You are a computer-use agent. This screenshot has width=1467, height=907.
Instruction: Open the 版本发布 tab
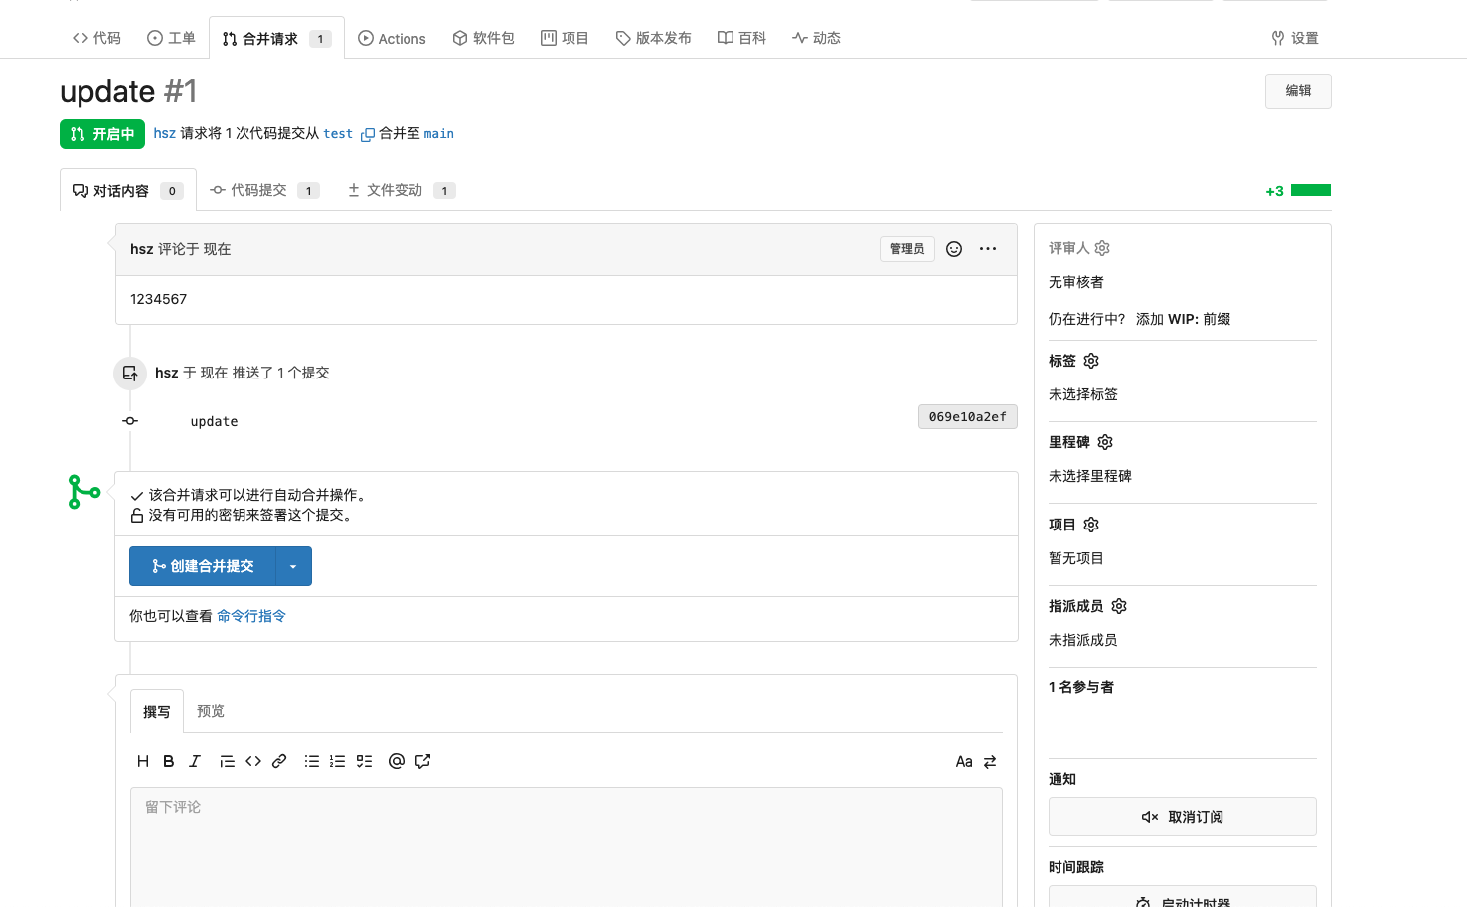pos(653,38)
